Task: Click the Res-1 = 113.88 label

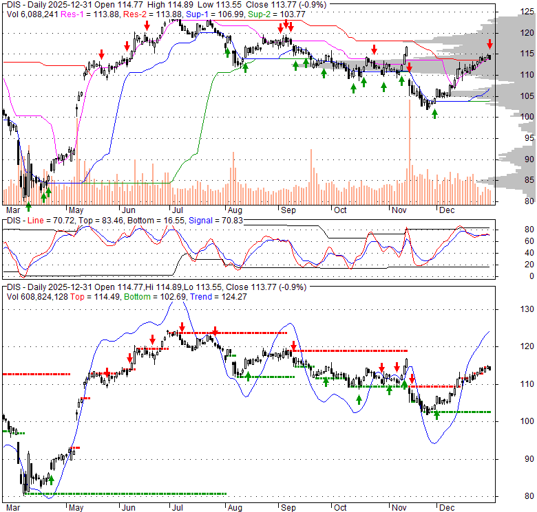Action: 90,14
